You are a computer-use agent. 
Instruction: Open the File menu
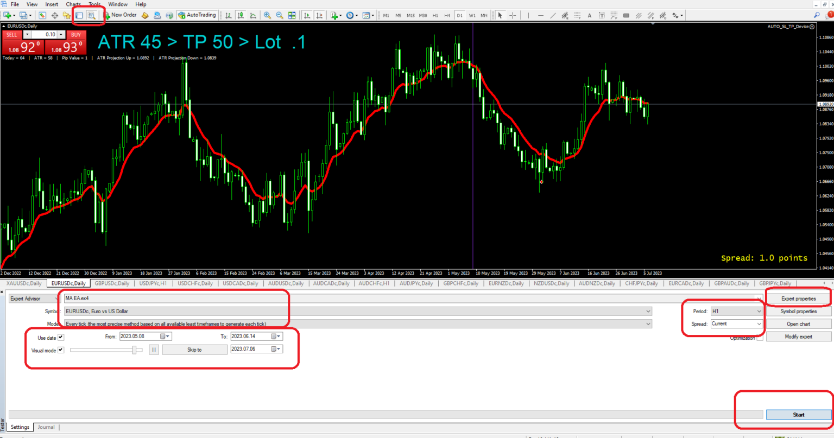pos(15,4)
